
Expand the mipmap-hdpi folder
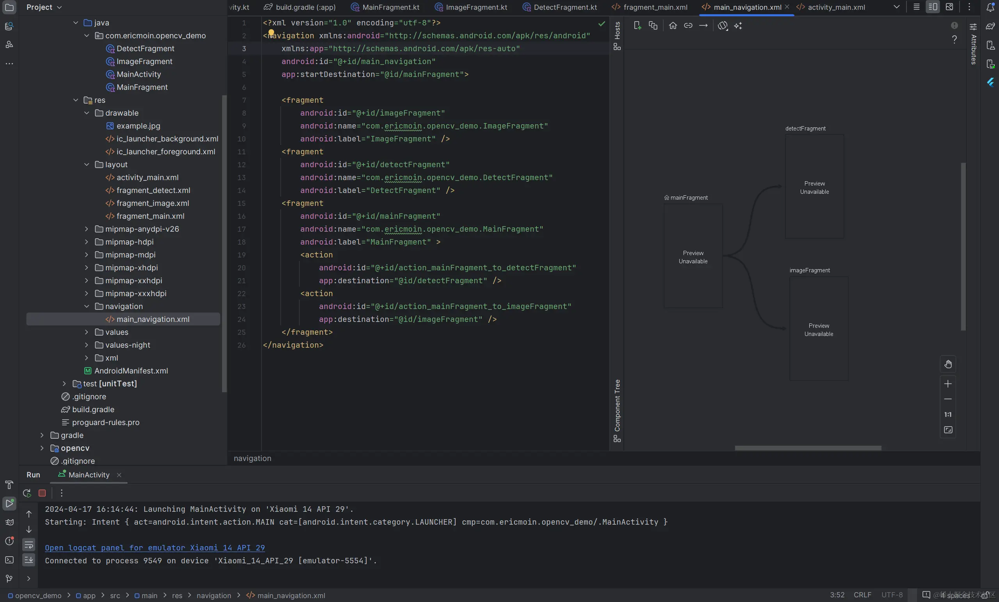pos(86,242)
